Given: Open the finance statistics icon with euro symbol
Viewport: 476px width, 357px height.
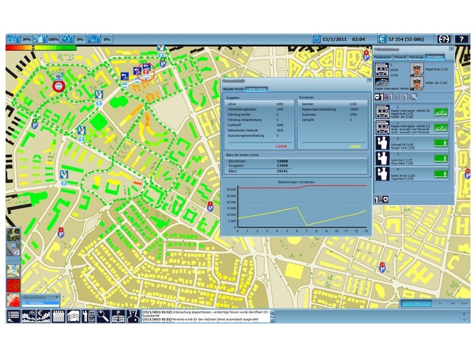Looking at the screenshot, I should tap(44, 317).
